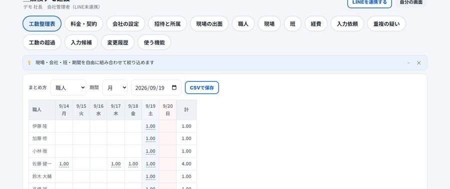Open the 招待と所属 tab
This screenshot has width=450, height=189.
point(167,24)
